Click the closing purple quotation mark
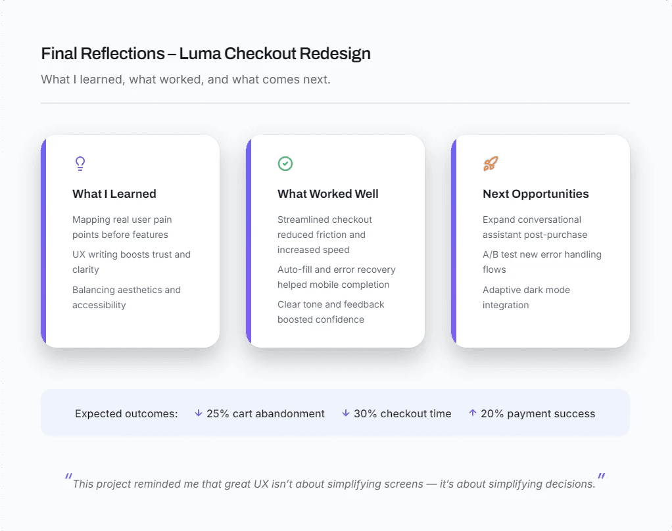 pos(601,476)
